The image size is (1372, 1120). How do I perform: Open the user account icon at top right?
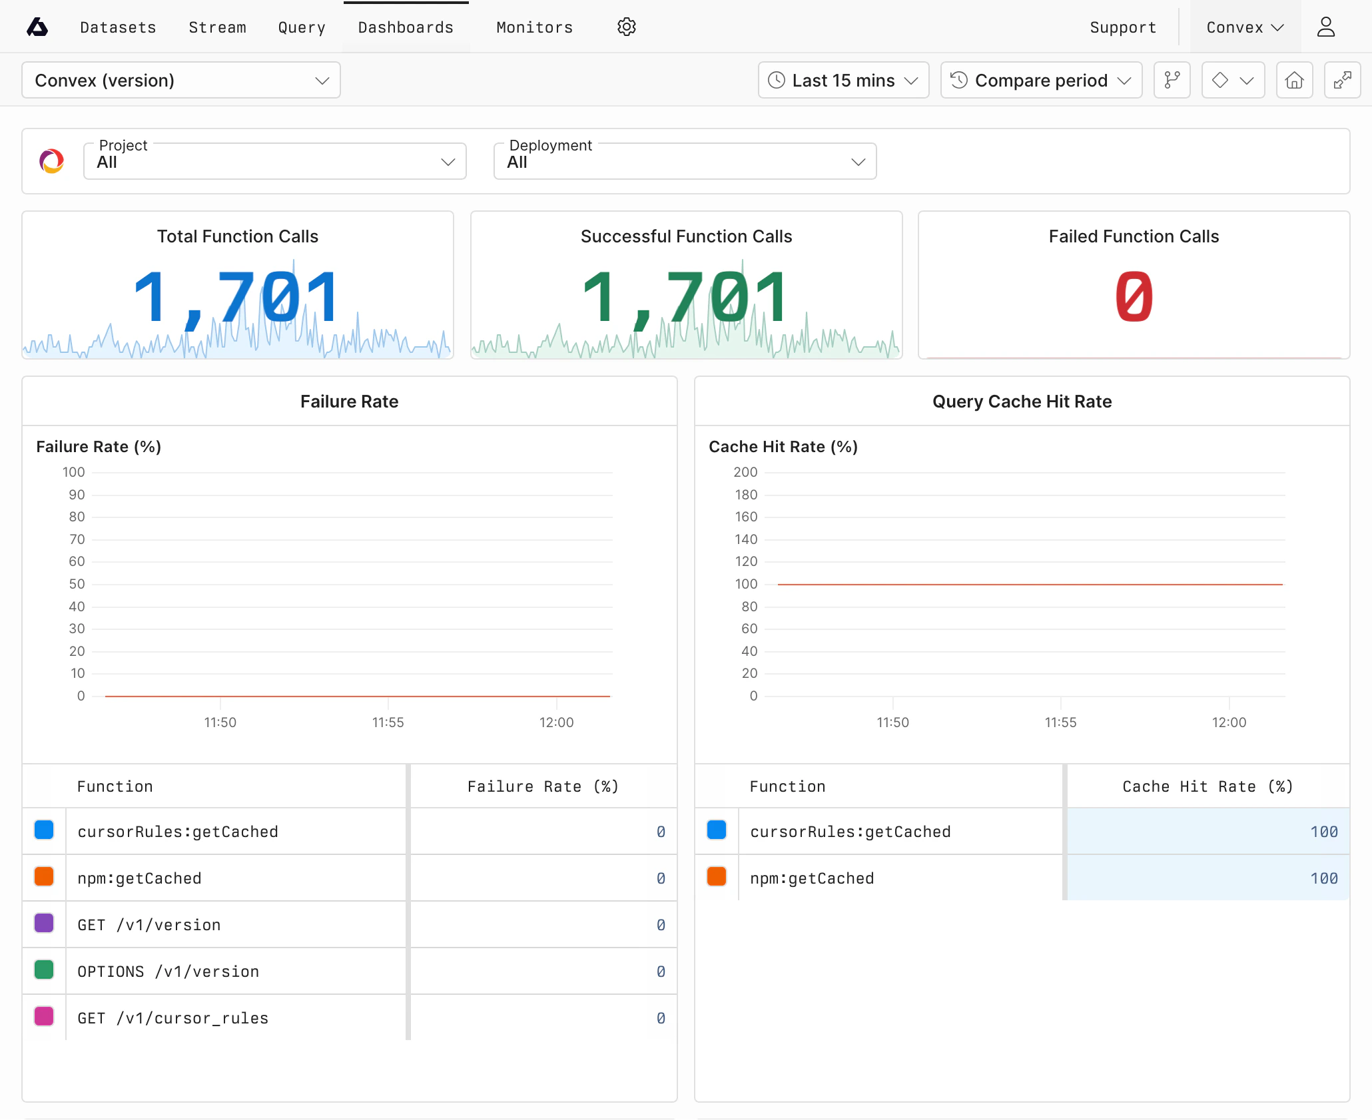(1326, 27)
